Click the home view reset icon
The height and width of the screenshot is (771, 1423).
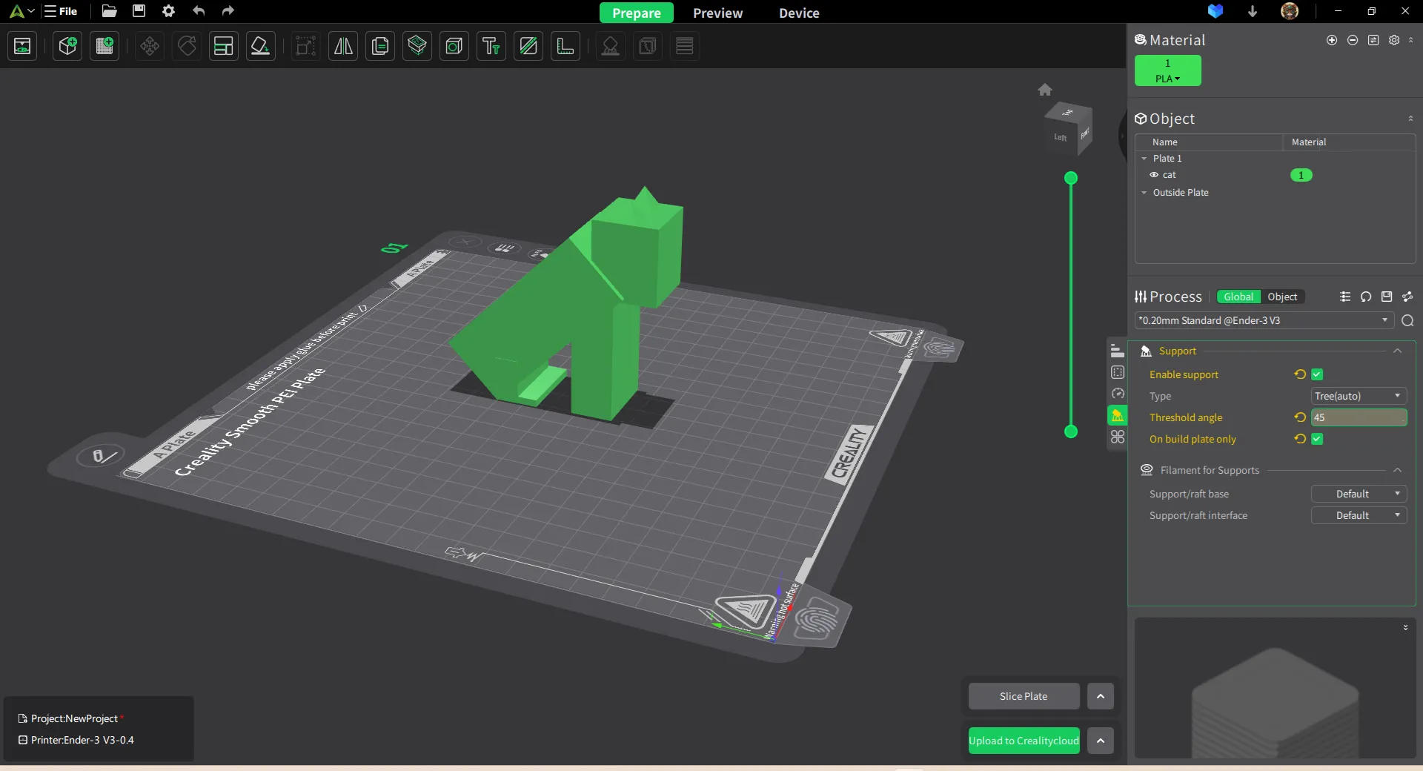point(1045,90)
